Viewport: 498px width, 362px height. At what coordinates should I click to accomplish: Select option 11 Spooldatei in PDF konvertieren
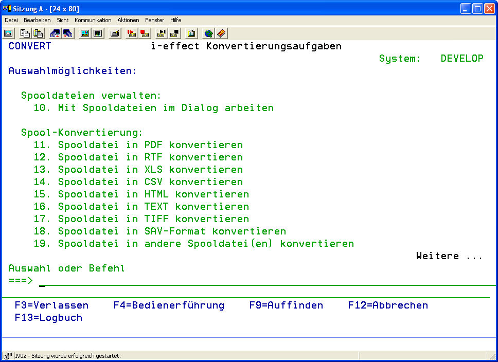click(x=138, y=145)
